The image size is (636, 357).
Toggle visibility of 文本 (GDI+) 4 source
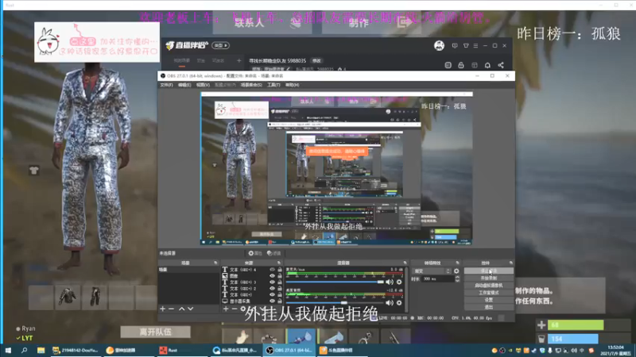click(x=272, y=270)
